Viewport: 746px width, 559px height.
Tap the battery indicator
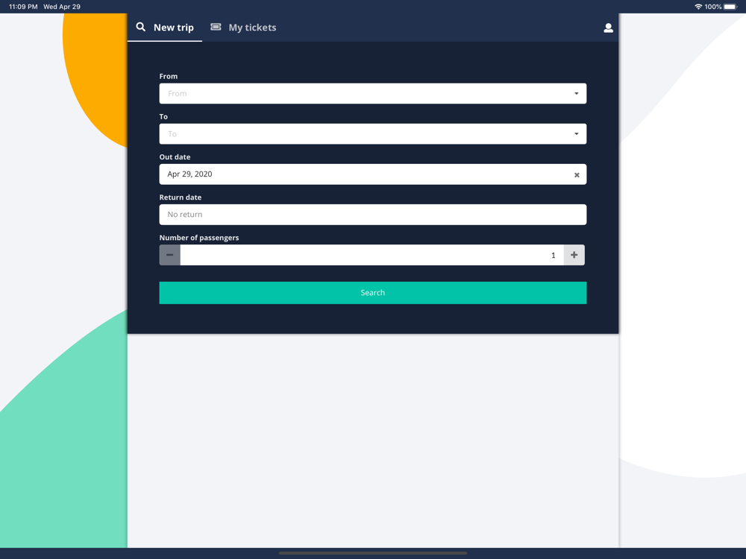pyautogui.click(x=730, y=7)
